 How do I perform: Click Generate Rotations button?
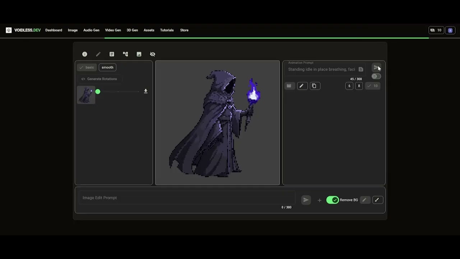tap(99, 79)
